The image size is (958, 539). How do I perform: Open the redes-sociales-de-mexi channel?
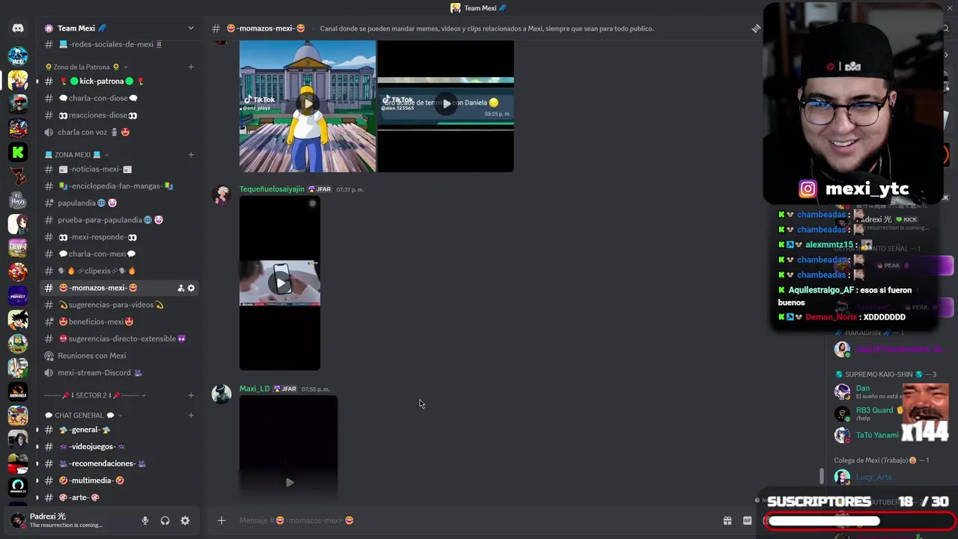click(118, 44)
